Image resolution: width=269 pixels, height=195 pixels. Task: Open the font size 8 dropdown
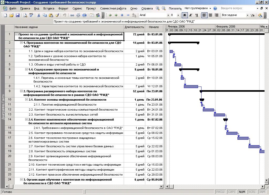click(178, 15)
